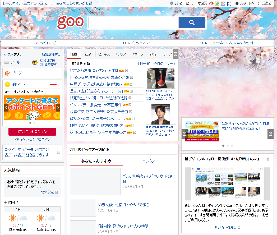Select the pink sakura theme icon
277x235 pixels.
click(x=223, y=3)
